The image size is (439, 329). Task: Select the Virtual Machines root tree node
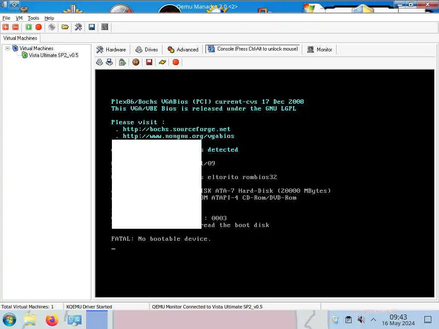[x=36, y=48]
